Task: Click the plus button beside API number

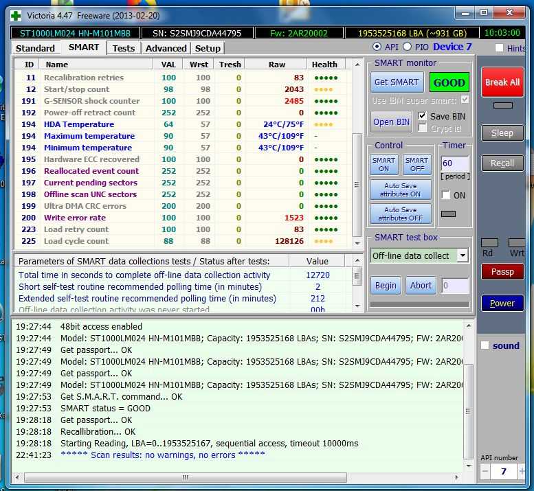Action: [x=522, y=472]
